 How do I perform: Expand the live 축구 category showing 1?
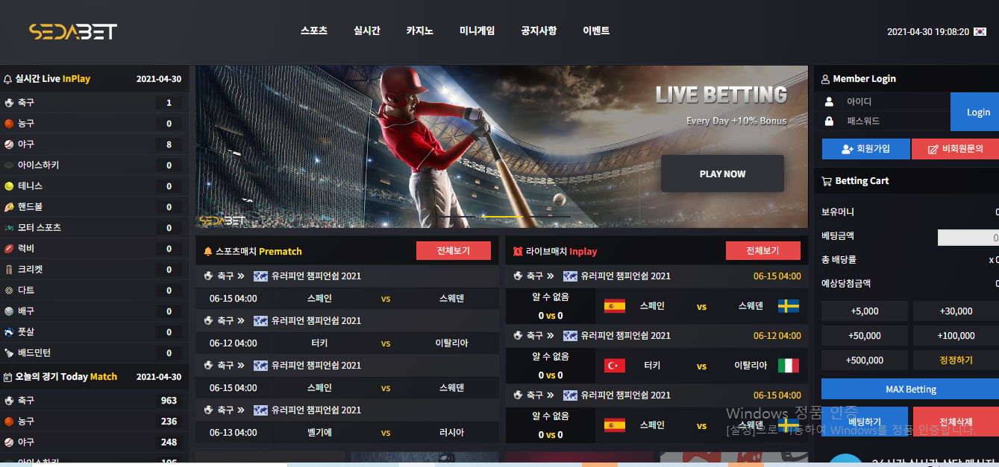click(94, 102)
